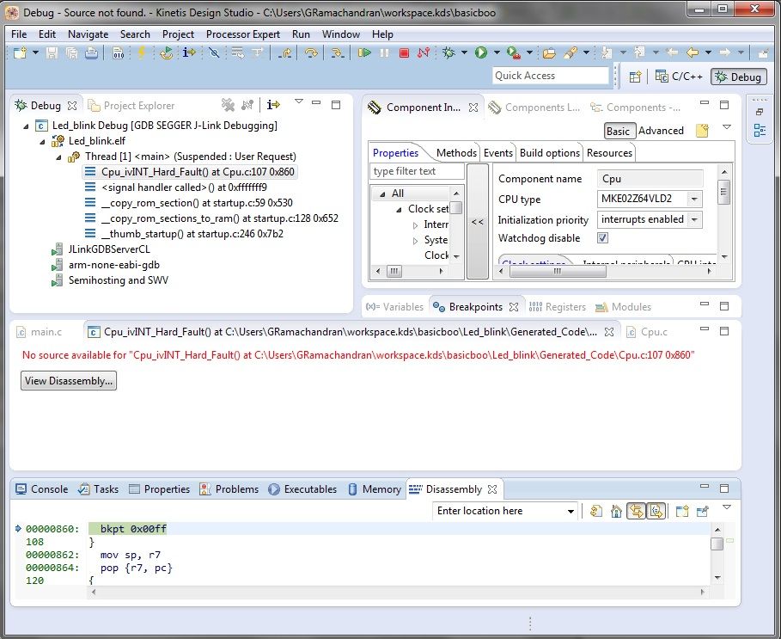This screenshot has width=781, height=639.
Task: Toggle Skip All Breakpoints toolbar icon
Action: 214,52
